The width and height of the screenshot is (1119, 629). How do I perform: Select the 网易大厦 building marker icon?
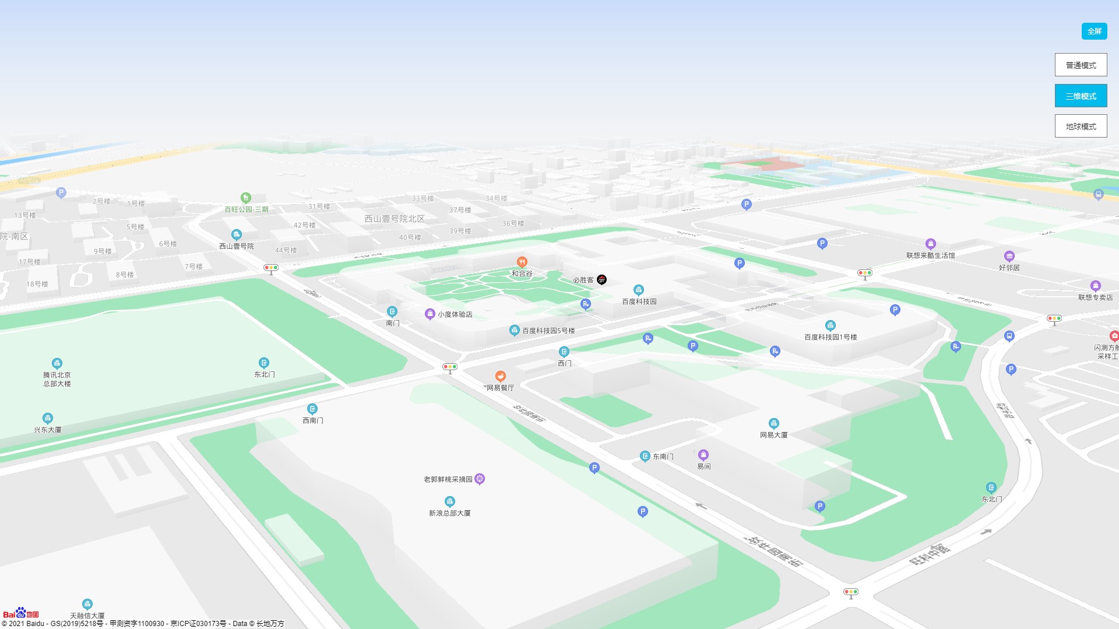773,423
